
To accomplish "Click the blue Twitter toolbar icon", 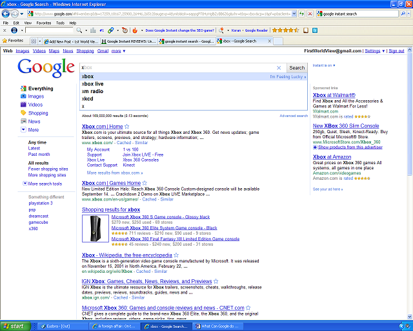I will point(315,30).
